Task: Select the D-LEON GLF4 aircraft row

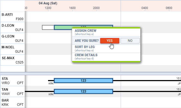Action: [x=13, y=28]
